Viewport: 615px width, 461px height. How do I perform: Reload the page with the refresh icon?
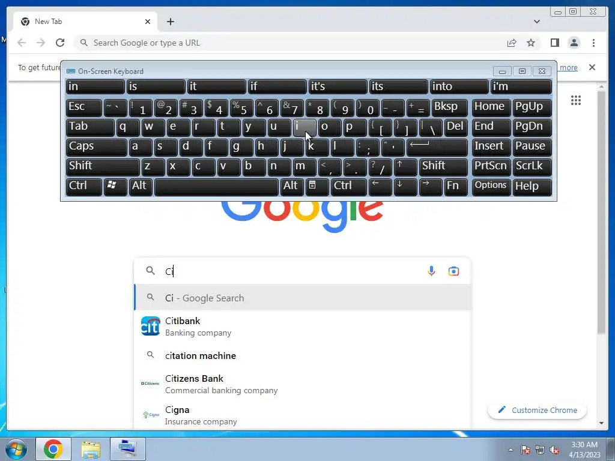[60, 43]
